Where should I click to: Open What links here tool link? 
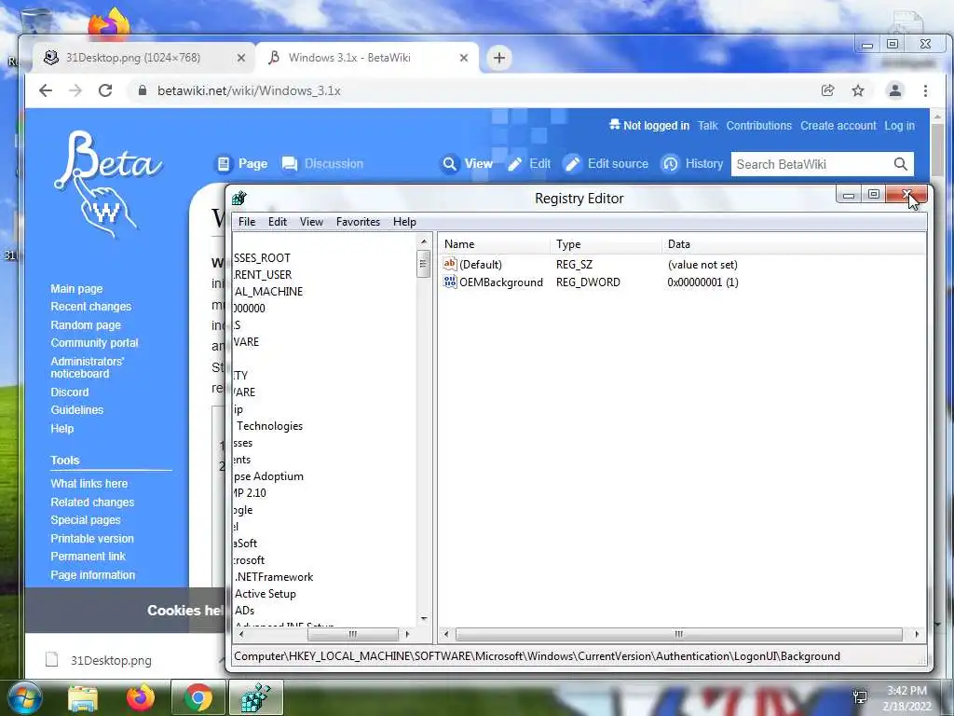tap(89, 484)
